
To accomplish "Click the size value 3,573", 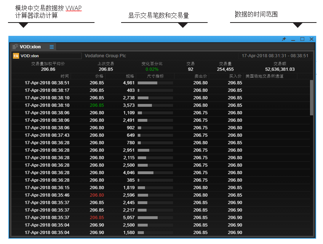I will [129, 105].
